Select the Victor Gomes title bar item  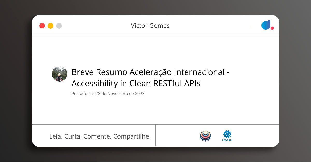(150, 26)
